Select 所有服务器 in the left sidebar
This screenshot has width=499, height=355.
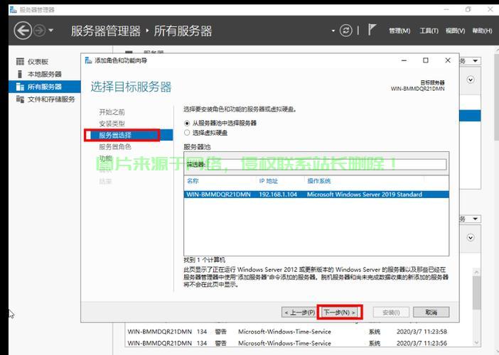(x=45, y=87)
